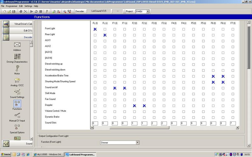Open the Motor settings icon
Viewport: 252px width, 157px height.
[x=17, y=68]
